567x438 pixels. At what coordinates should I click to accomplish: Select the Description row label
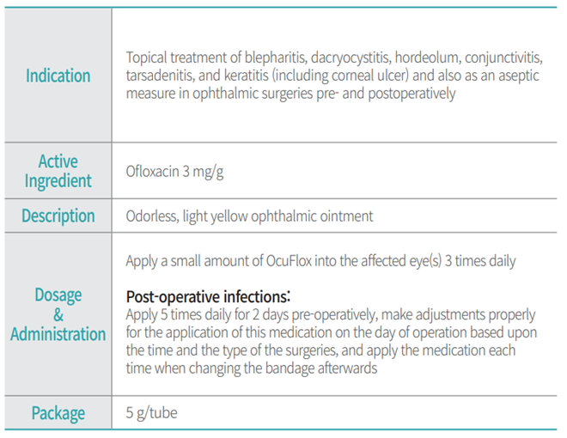coord(58,216)
